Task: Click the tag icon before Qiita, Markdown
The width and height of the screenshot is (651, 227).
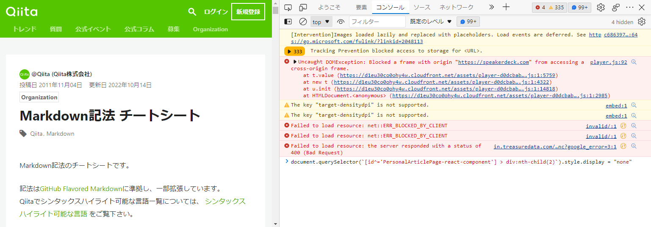Action: 23,134
